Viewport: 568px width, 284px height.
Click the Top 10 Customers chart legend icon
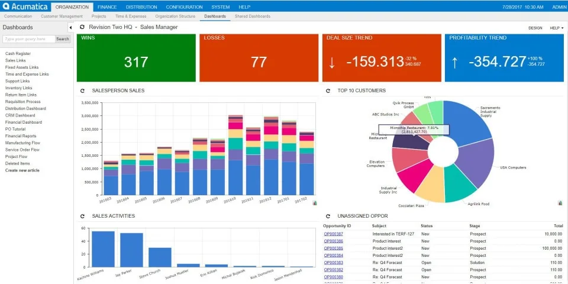[560, 203]
